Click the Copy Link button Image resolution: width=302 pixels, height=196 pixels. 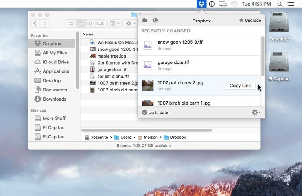click(x=240, y=86)
